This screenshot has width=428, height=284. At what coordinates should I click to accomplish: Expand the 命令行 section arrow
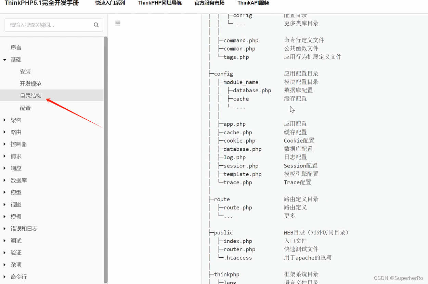[x=4, y=277]
